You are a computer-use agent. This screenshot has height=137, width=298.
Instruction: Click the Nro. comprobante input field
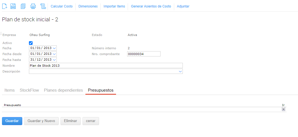[x=144, y=54]
